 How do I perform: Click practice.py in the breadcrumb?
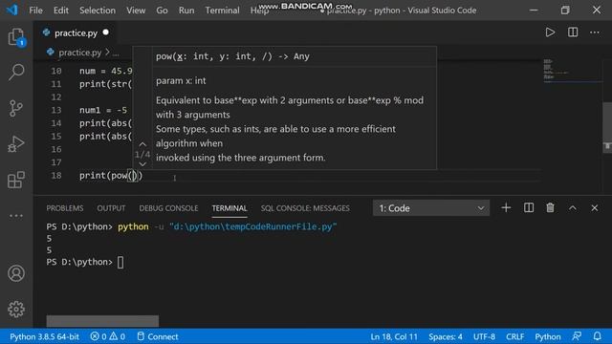[79, 53]
